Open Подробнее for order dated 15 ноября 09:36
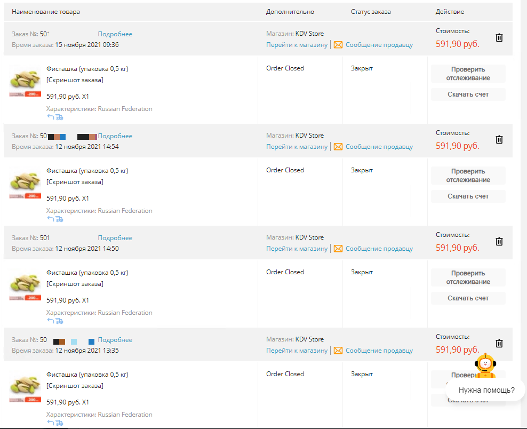Viewport: 527px width, 429px height. point(115,34)
